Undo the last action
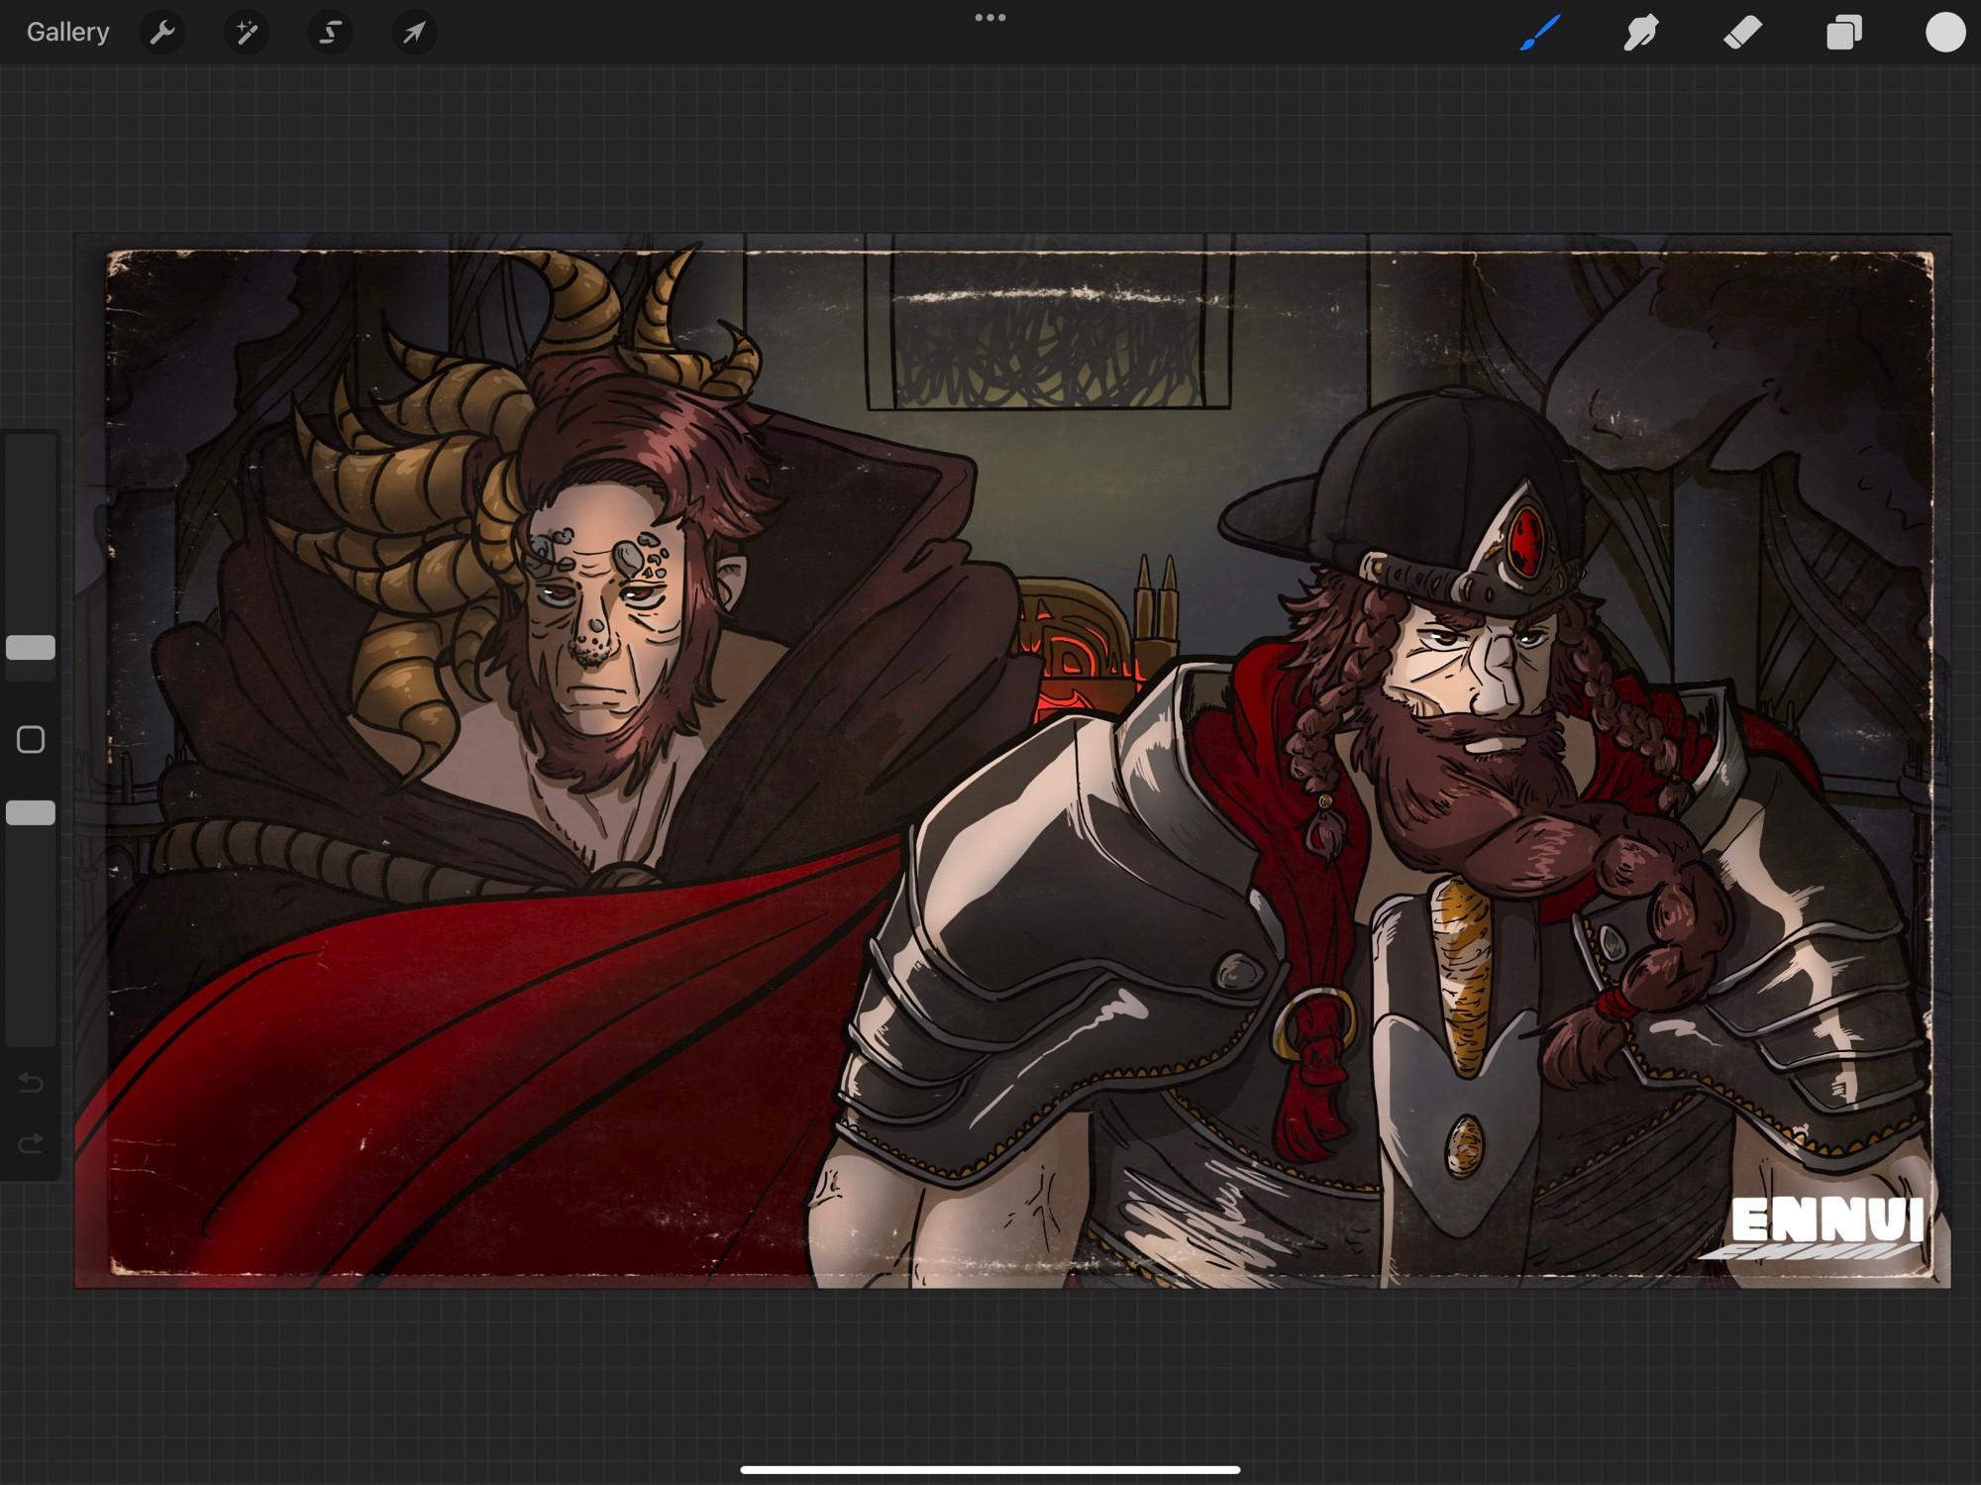1981x1485 pixels. pos(31,1083)
